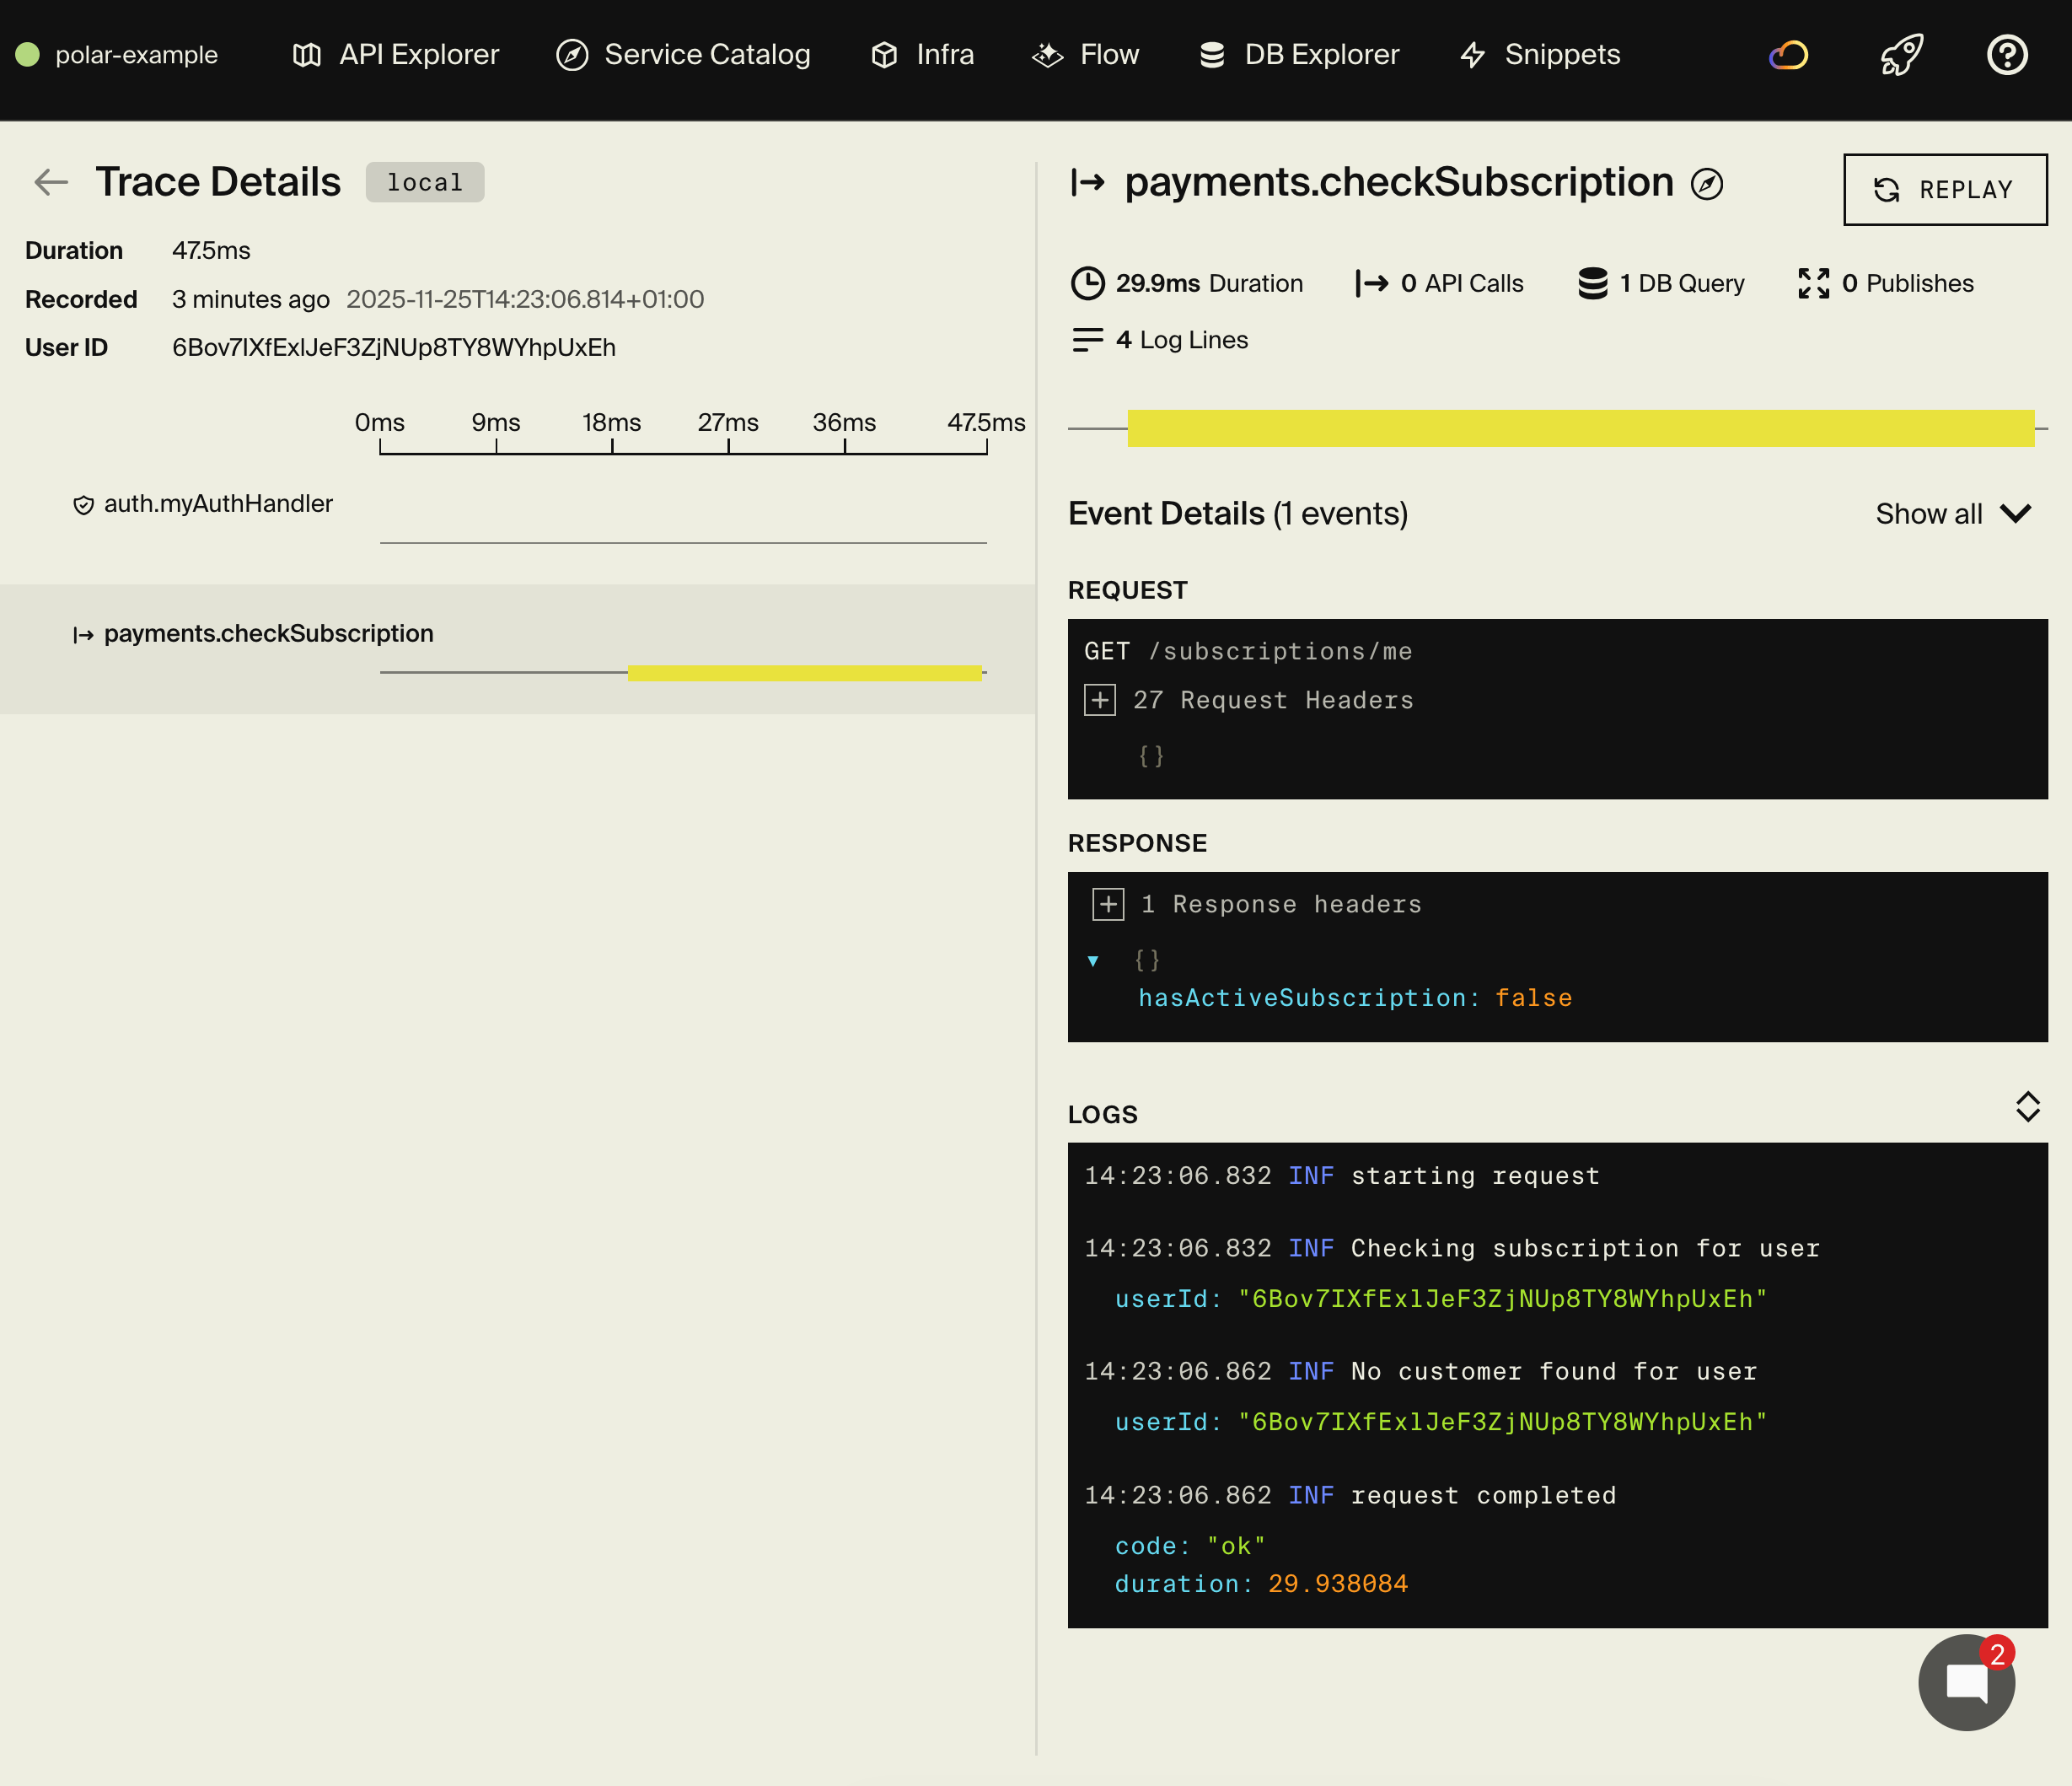Screen dimensions: 2072x1786
Task: Go back using the Trace Details arrow
Action: [x=50, y=182]
